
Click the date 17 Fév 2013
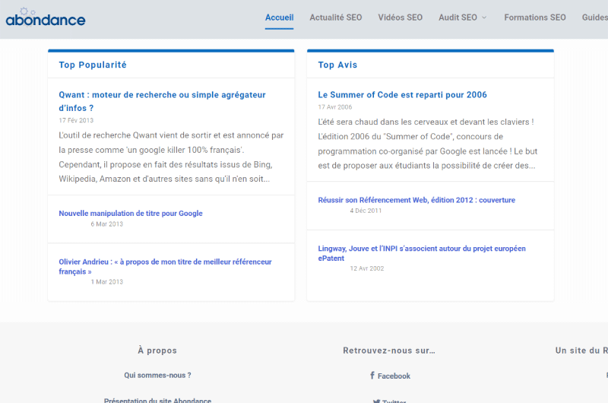click(x=76, y=120)
